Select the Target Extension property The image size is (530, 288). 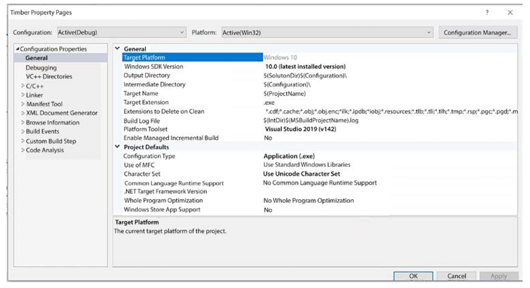coord(146,102)
